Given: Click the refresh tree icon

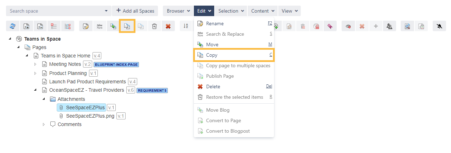Looking at the screenshot, I should [x=13, y=26].
